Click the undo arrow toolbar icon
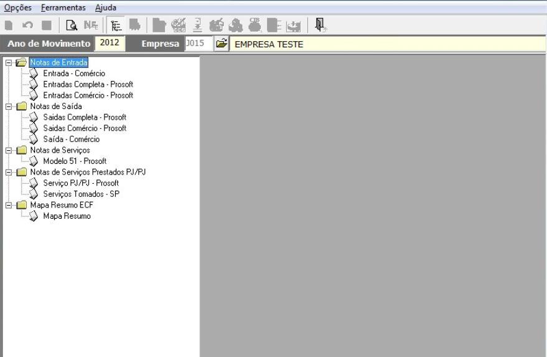Screen dimensions: 547x357 click(27, 26)
